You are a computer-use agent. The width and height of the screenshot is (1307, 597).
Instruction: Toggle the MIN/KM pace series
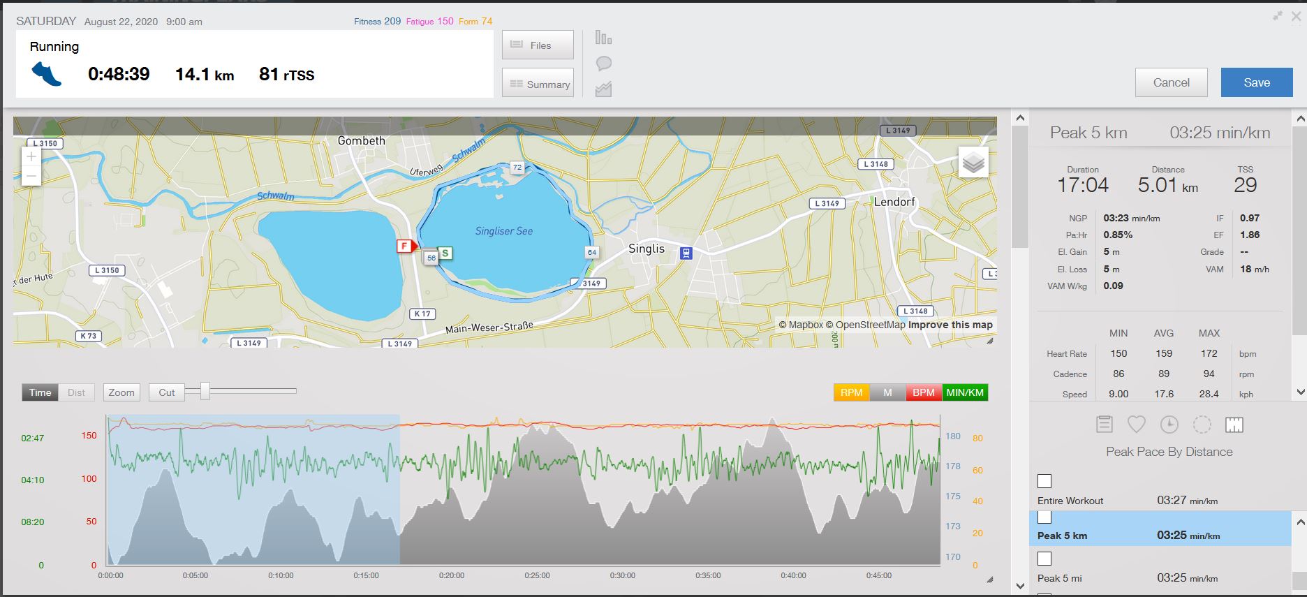965,392
